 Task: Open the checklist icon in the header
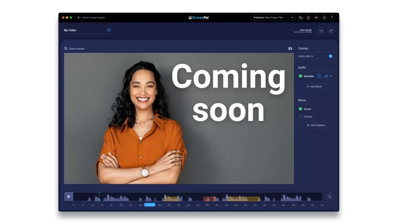tap(300, 17)
